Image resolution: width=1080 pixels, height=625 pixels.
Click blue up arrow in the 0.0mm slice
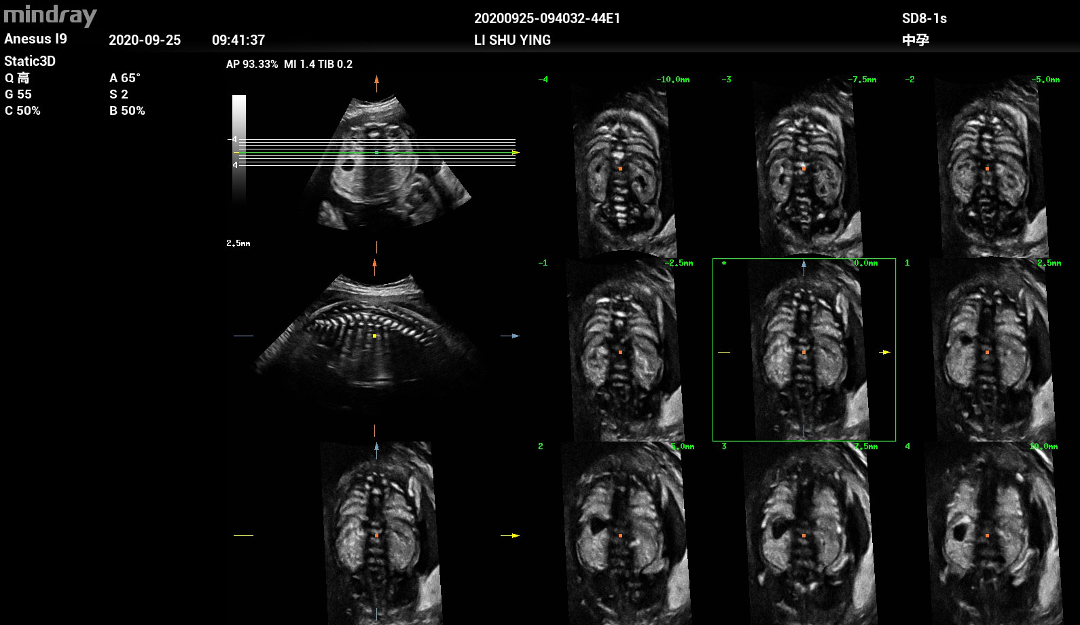(x=804, y=266)
